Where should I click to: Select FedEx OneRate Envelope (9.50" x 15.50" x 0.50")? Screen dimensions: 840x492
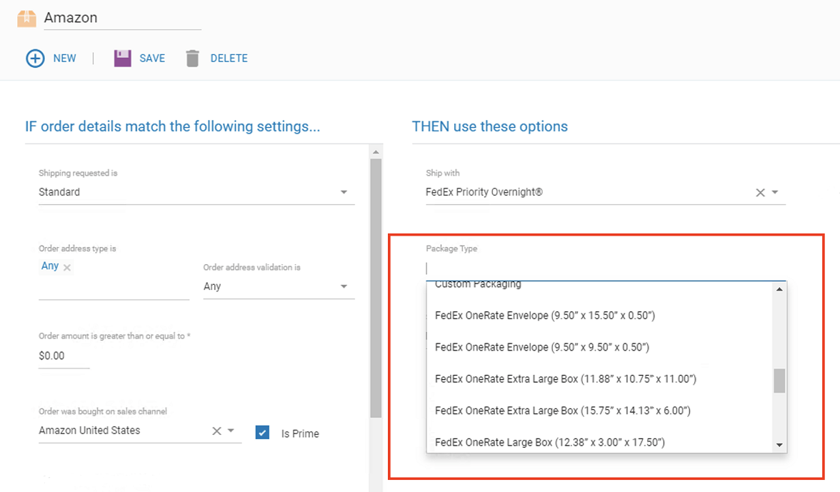(546, 315)
